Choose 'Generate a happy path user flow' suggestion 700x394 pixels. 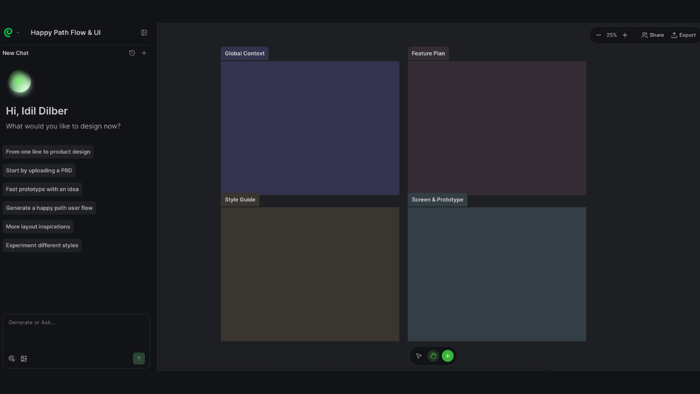[x=49, y=208]
